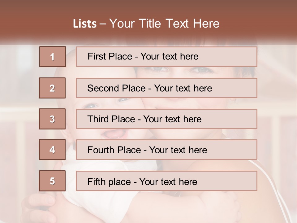This screenshot has height=223, width=297.
Task: Select 'Your Title Text Here' in heading
Action: pyautogui.click(x=164, y=24)
